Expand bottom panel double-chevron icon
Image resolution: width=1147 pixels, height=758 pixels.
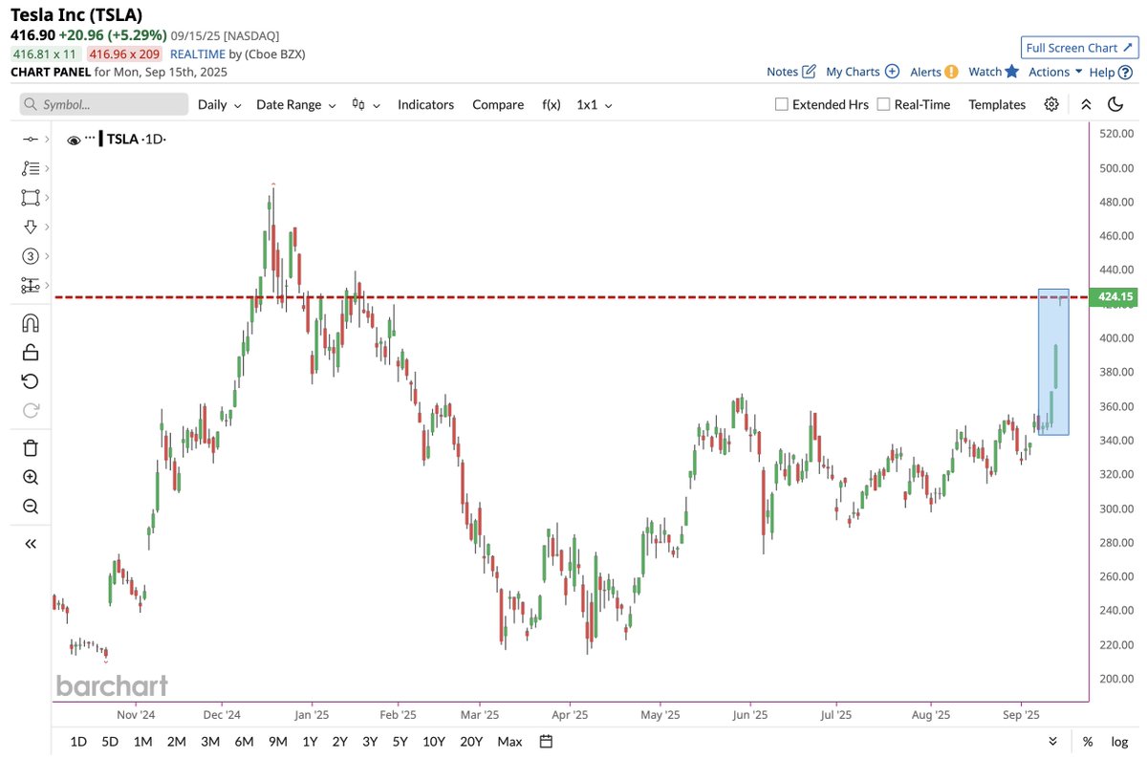pyautogui.click(x=1052, y=742)
